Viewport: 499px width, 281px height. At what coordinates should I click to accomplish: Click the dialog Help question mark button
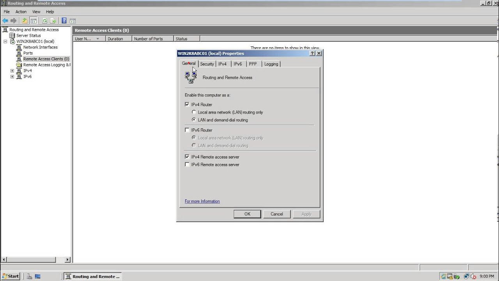tap(313, 53)
